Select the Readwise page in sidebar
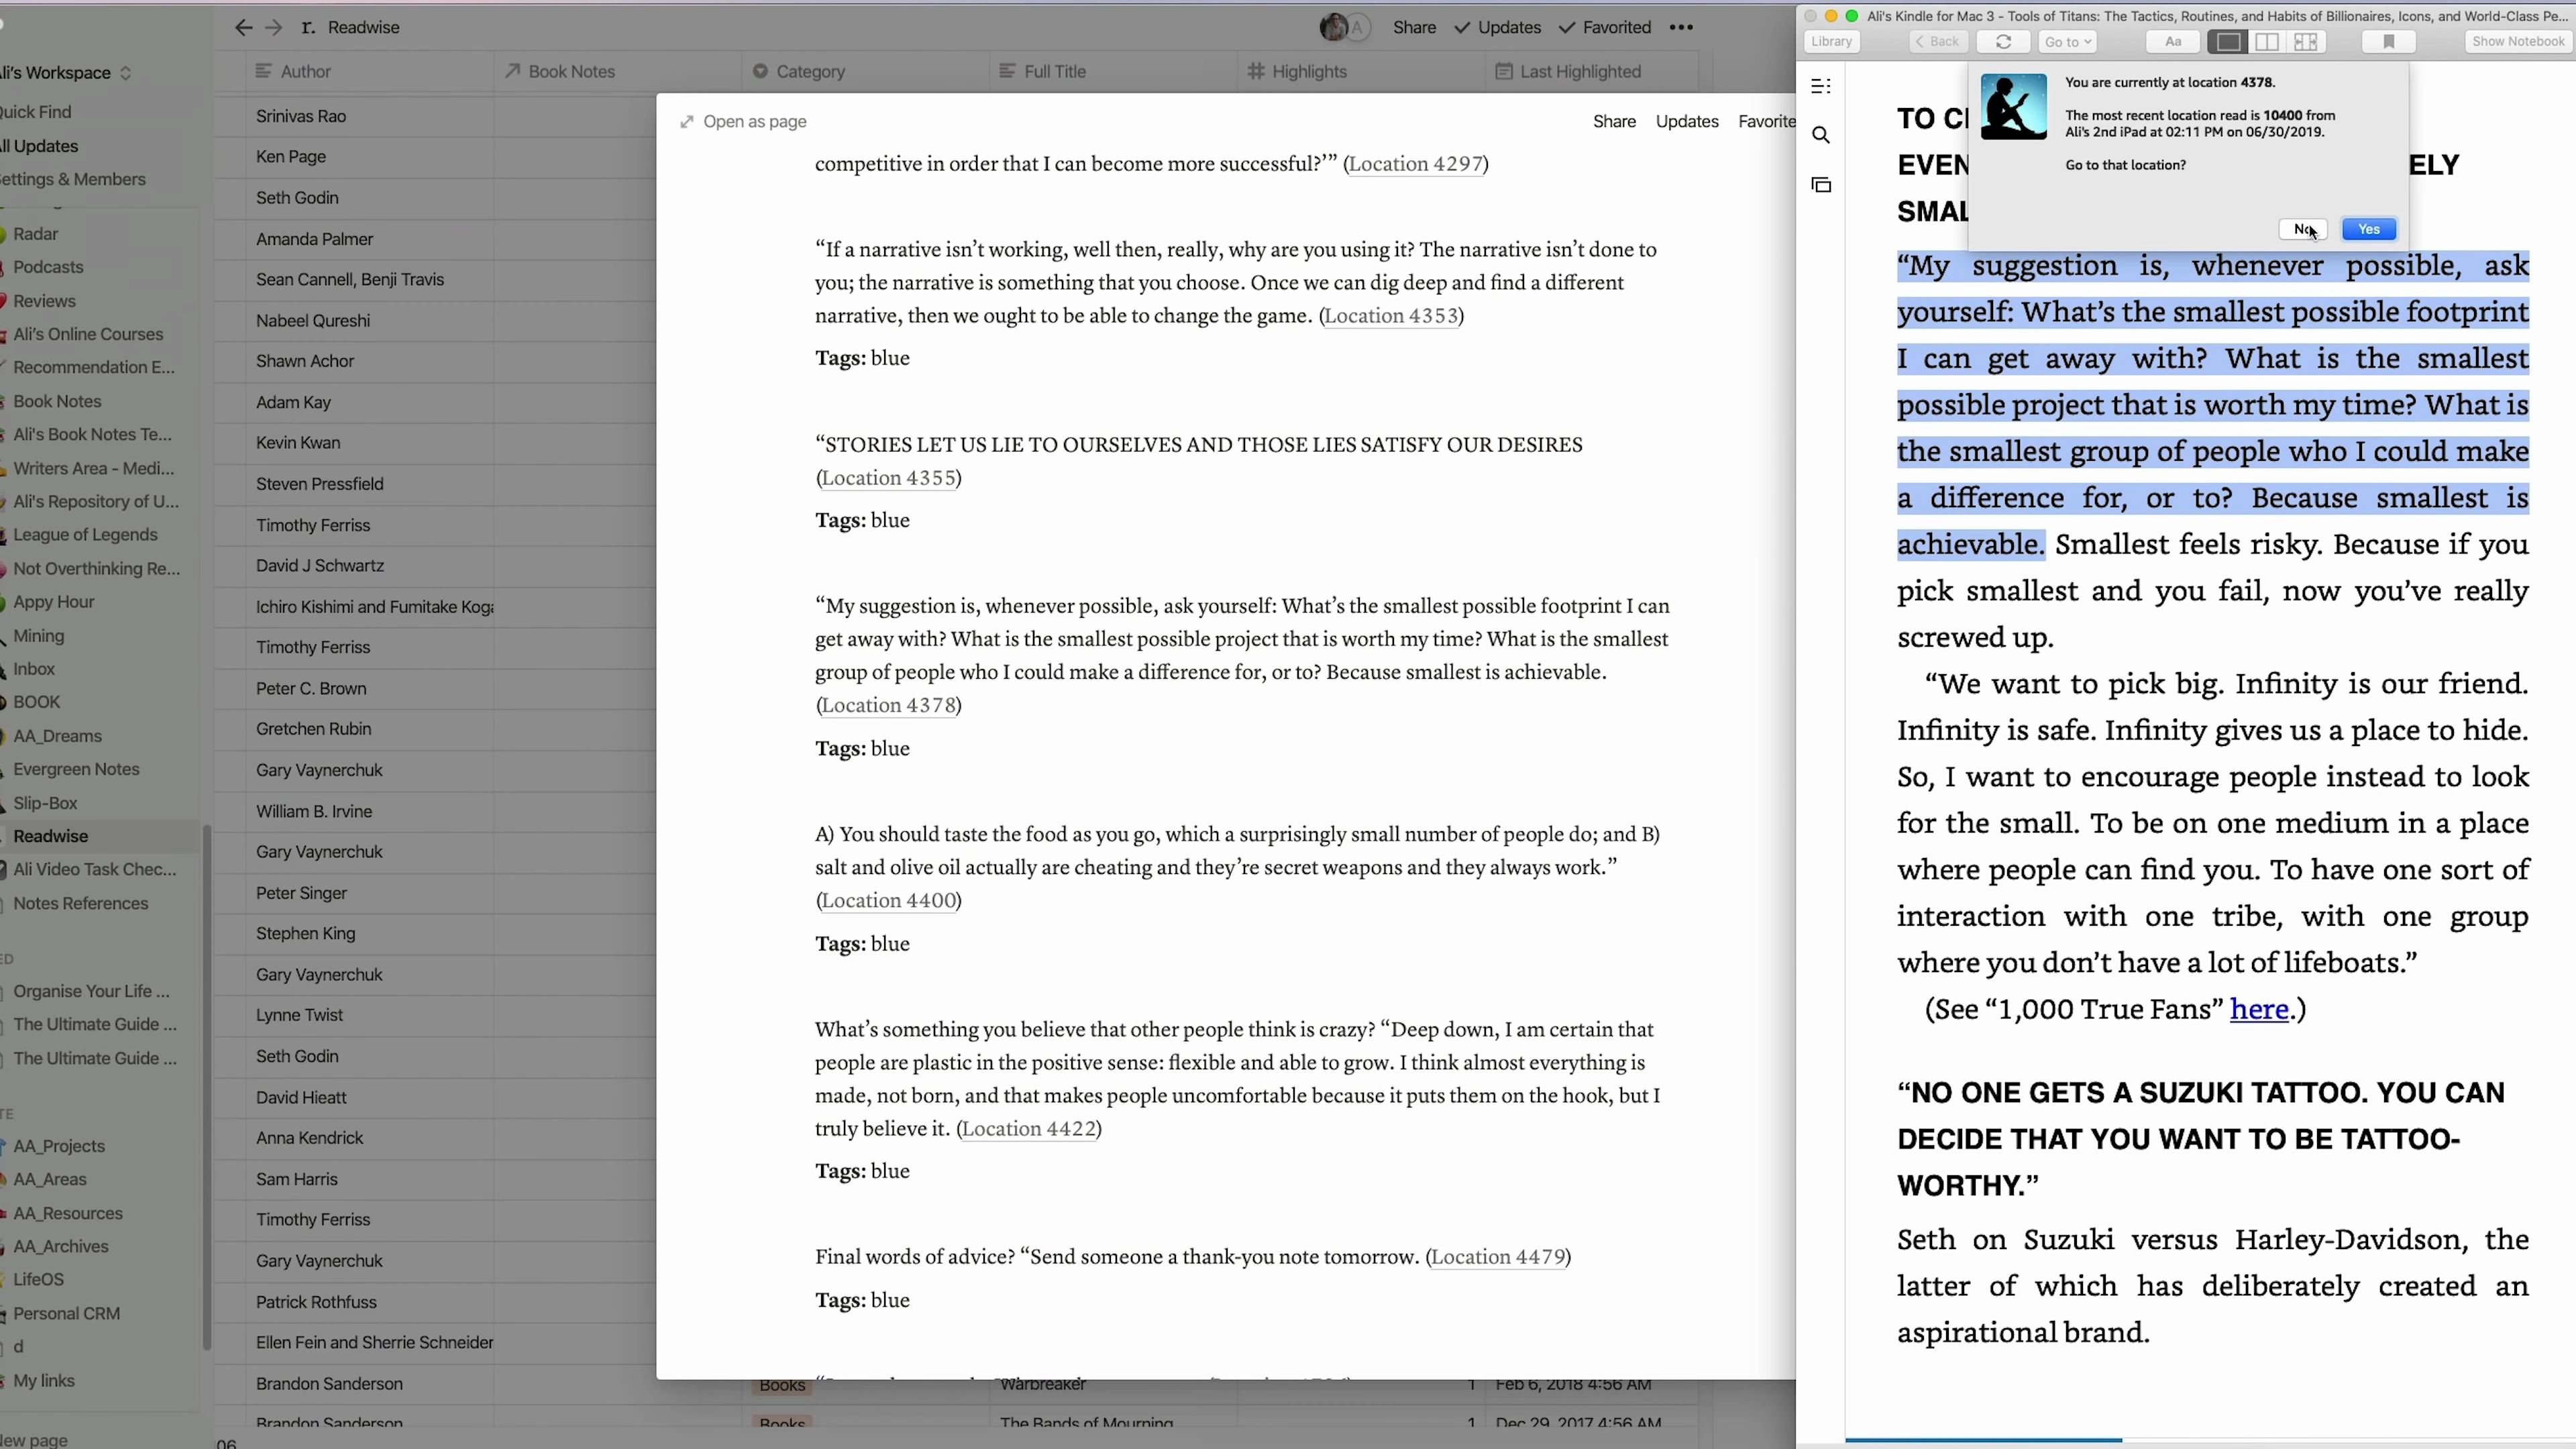 click(51, 836)
